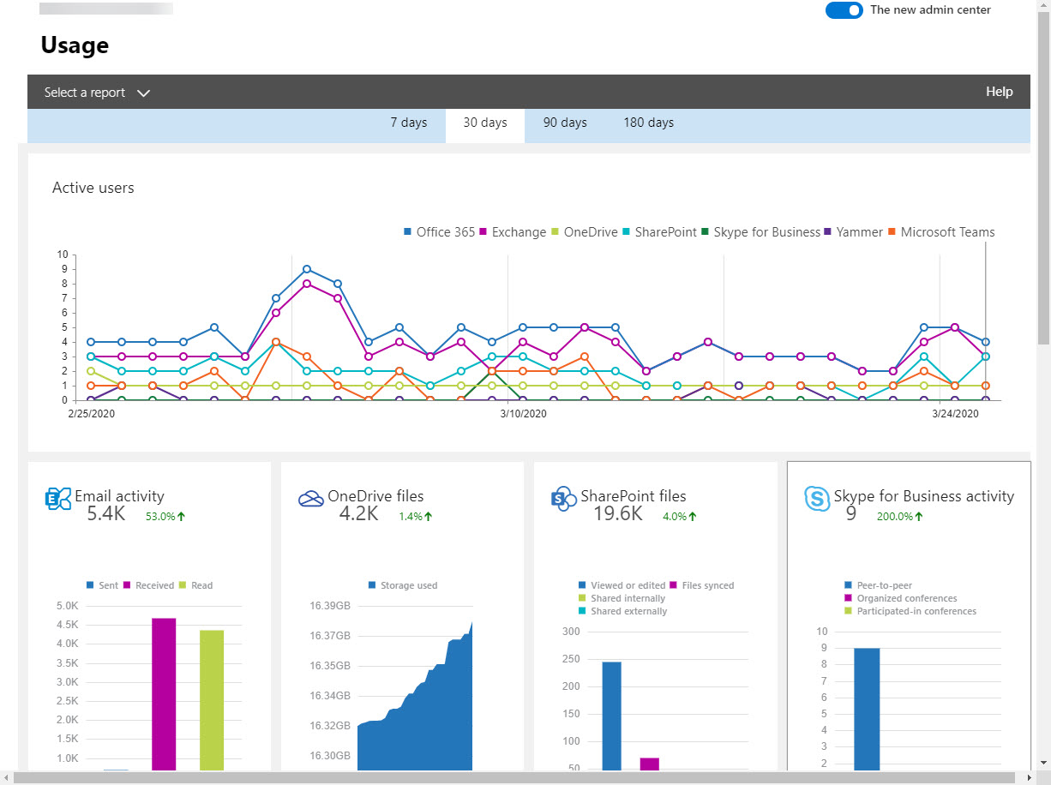The height and width of the screenshot is (785, 1051).
Task: Toggle Exchange legend swatch in Active users
Action: point(483,232)
